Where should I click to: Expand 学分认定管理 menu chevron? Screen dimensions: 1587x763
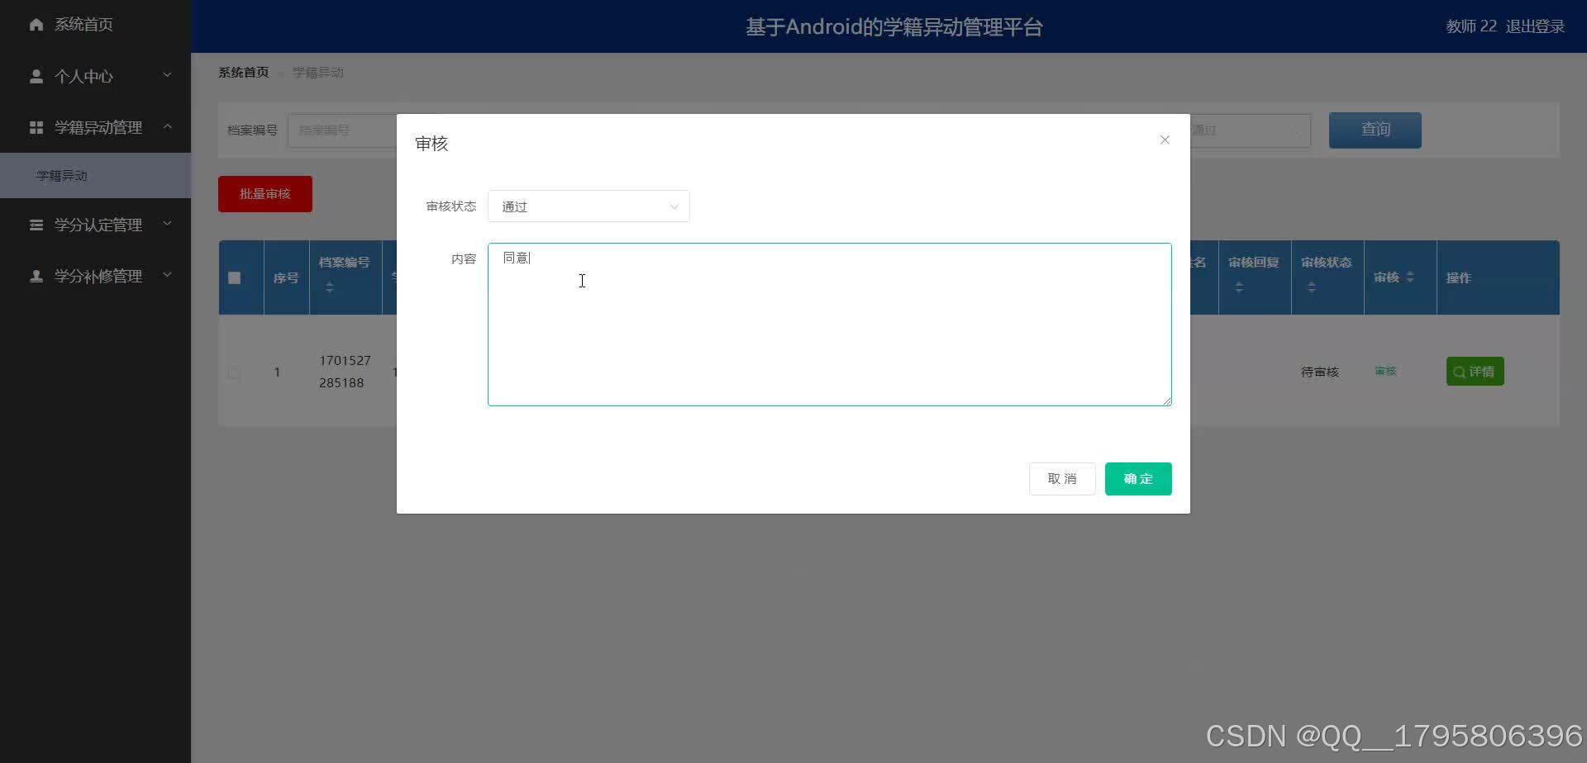168,224
